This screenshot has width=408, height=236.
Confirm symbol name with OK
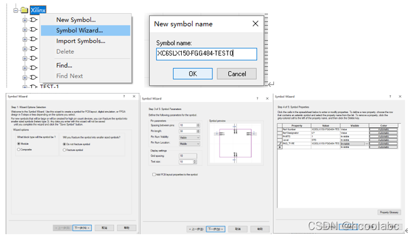193,74
